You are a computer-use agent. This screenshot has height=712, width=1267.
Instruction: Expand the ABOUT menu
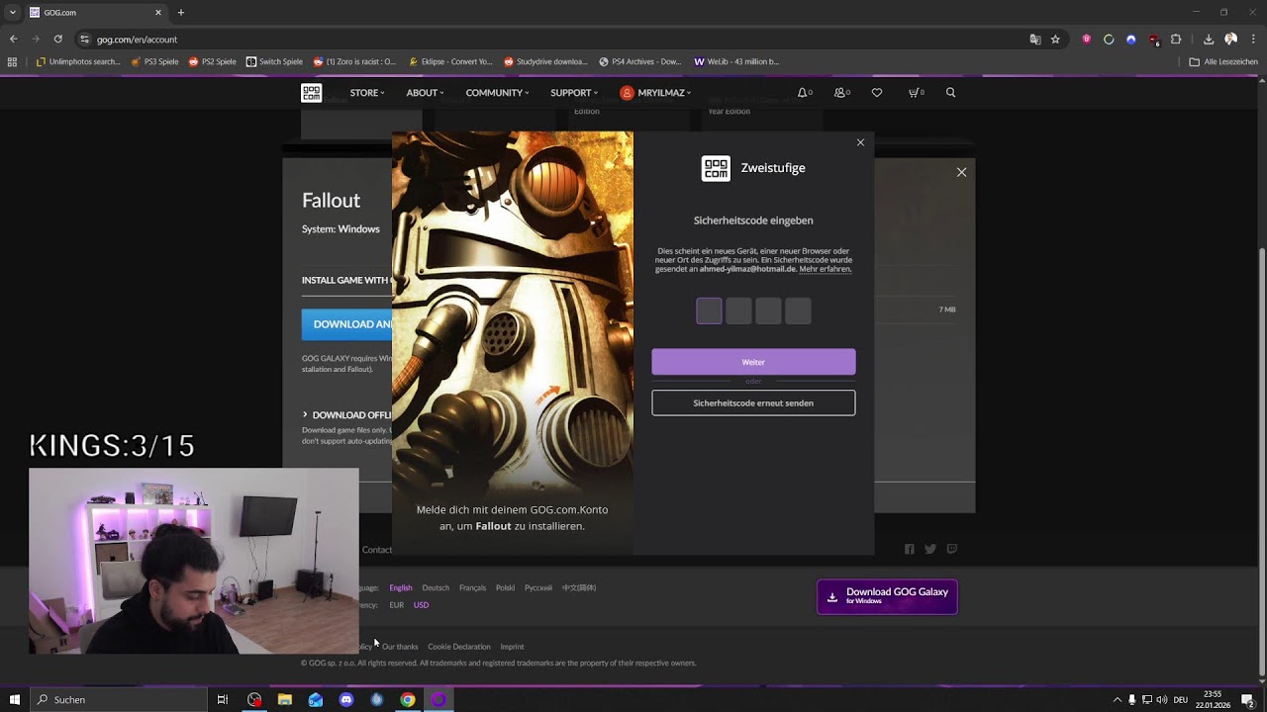[425, 93]
